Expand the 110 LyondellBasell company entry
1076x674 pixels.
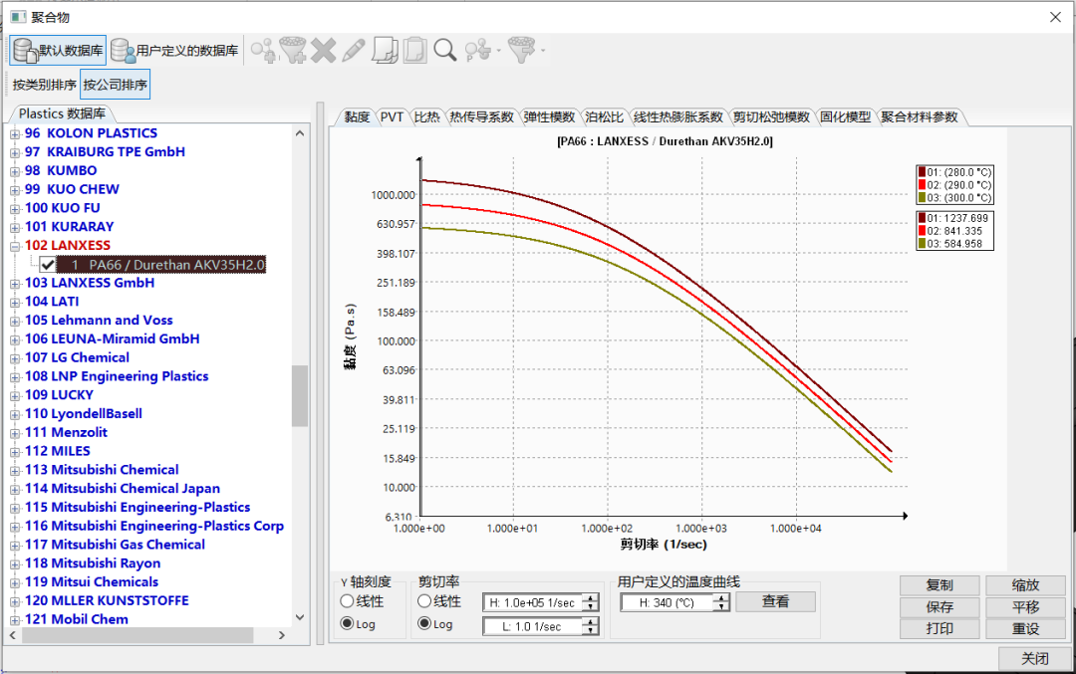tap(14, 413)
